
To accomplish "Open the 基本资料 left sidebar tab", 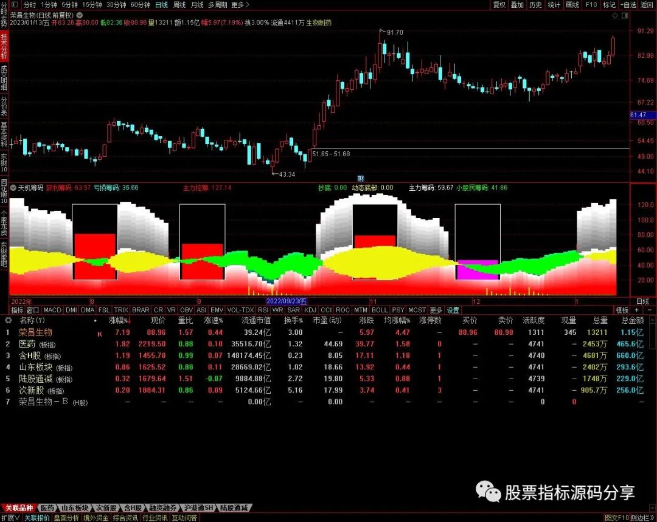I will pyautogui.click(x=4, y=135).
